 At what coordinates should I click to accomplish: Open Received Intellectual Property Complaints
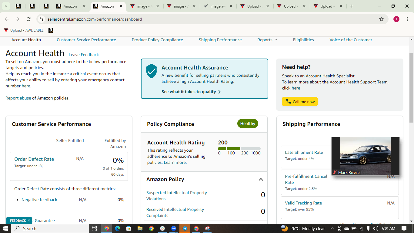[175, 212]
